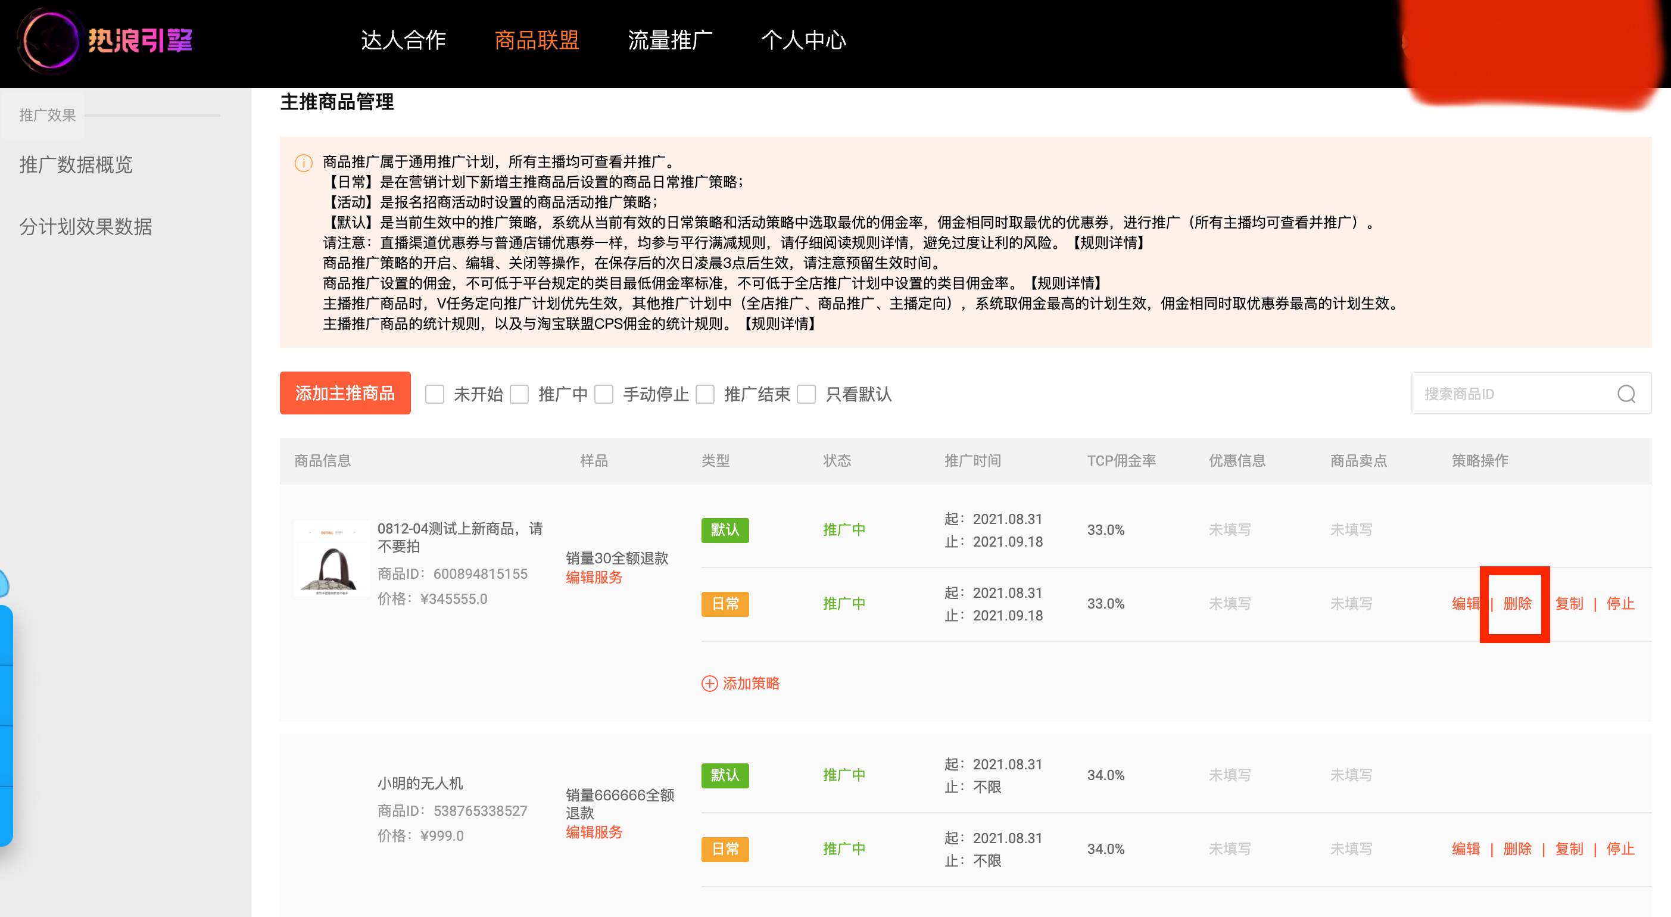Click 编辑 on the 33.0% 日常 strategy
This screenshot has height=917, width=1671.
coord(1466,604)
